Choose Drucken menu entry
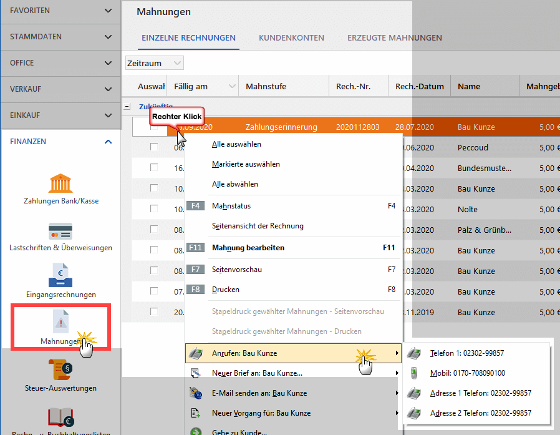 pos(293,290)
